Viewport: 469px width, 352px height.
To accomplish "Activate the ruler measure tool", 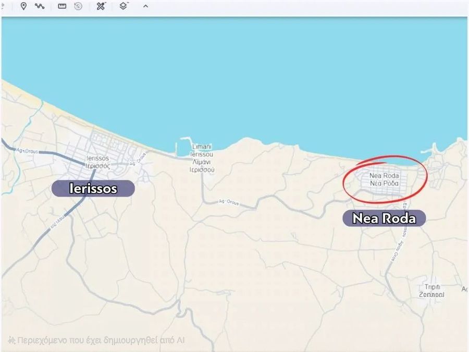I will click(x=62, y=6).
